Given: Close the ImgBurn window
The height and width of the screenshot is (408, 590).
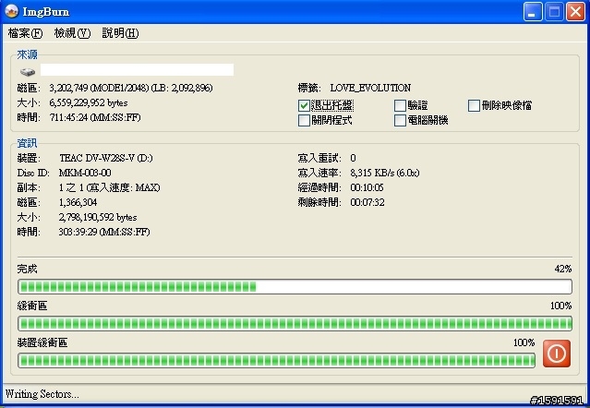Looking at the screenshot, I should [576, 12].
